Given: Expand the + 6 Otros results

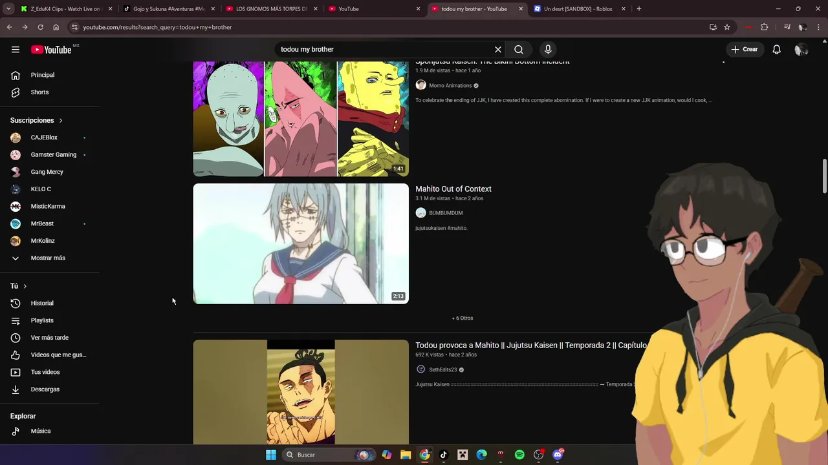Looking at the screenshot, I should [x=463, y=318].
